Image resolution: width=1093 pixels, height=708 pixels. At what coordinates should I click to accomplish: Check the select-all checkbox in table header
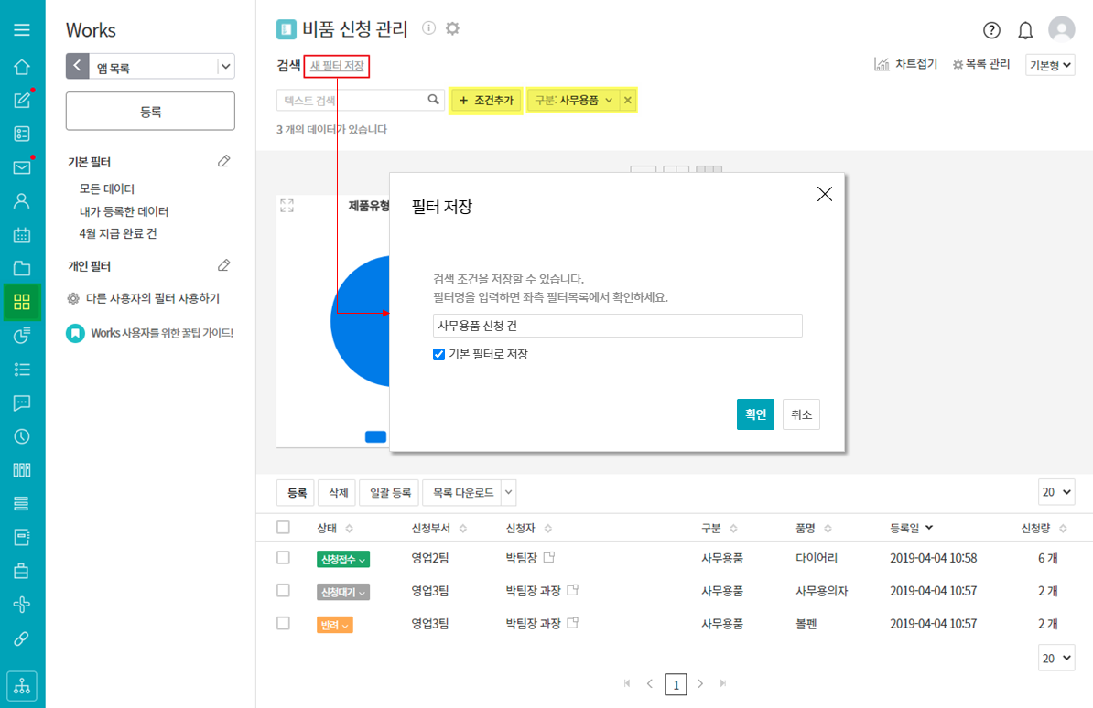[x=283, y=527]
